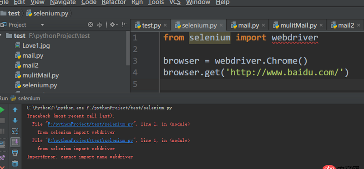
Task: Open F:/pythonProject/test/selenium.py traceback link
Action: point(90,124)
